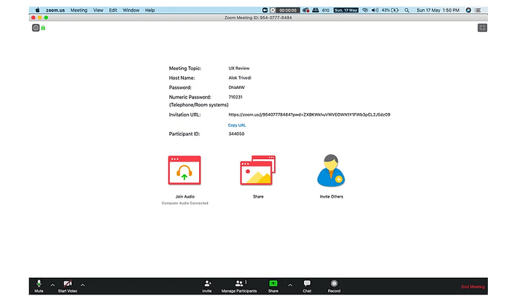Click the Invite Others person tile
Image resolution: width=506 pixels, height=307 pixels.
pyautogui.click(x=331, y=171)
